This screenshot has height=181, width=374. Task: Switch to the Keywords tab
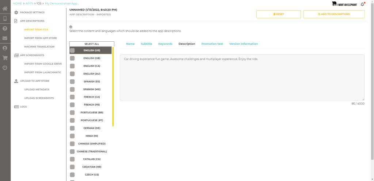(165, 44)
